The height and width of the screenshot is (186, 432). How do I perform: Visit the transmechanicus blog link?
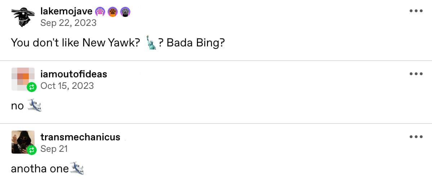80,137
